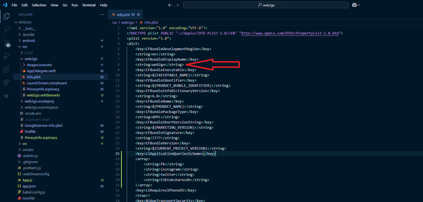The height and width of the screenshot is (202, 423).
Task: Open the Terminal menu
Action: [x=89, y=5]
